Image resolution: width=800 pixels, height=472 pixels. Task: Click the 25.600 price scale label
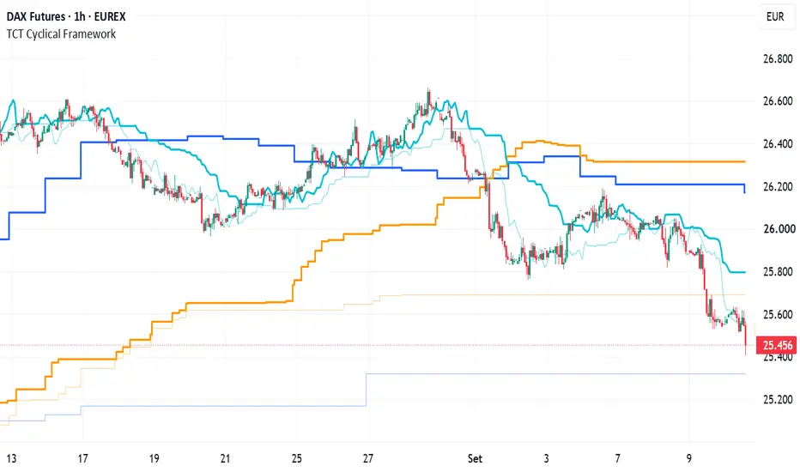778,314
